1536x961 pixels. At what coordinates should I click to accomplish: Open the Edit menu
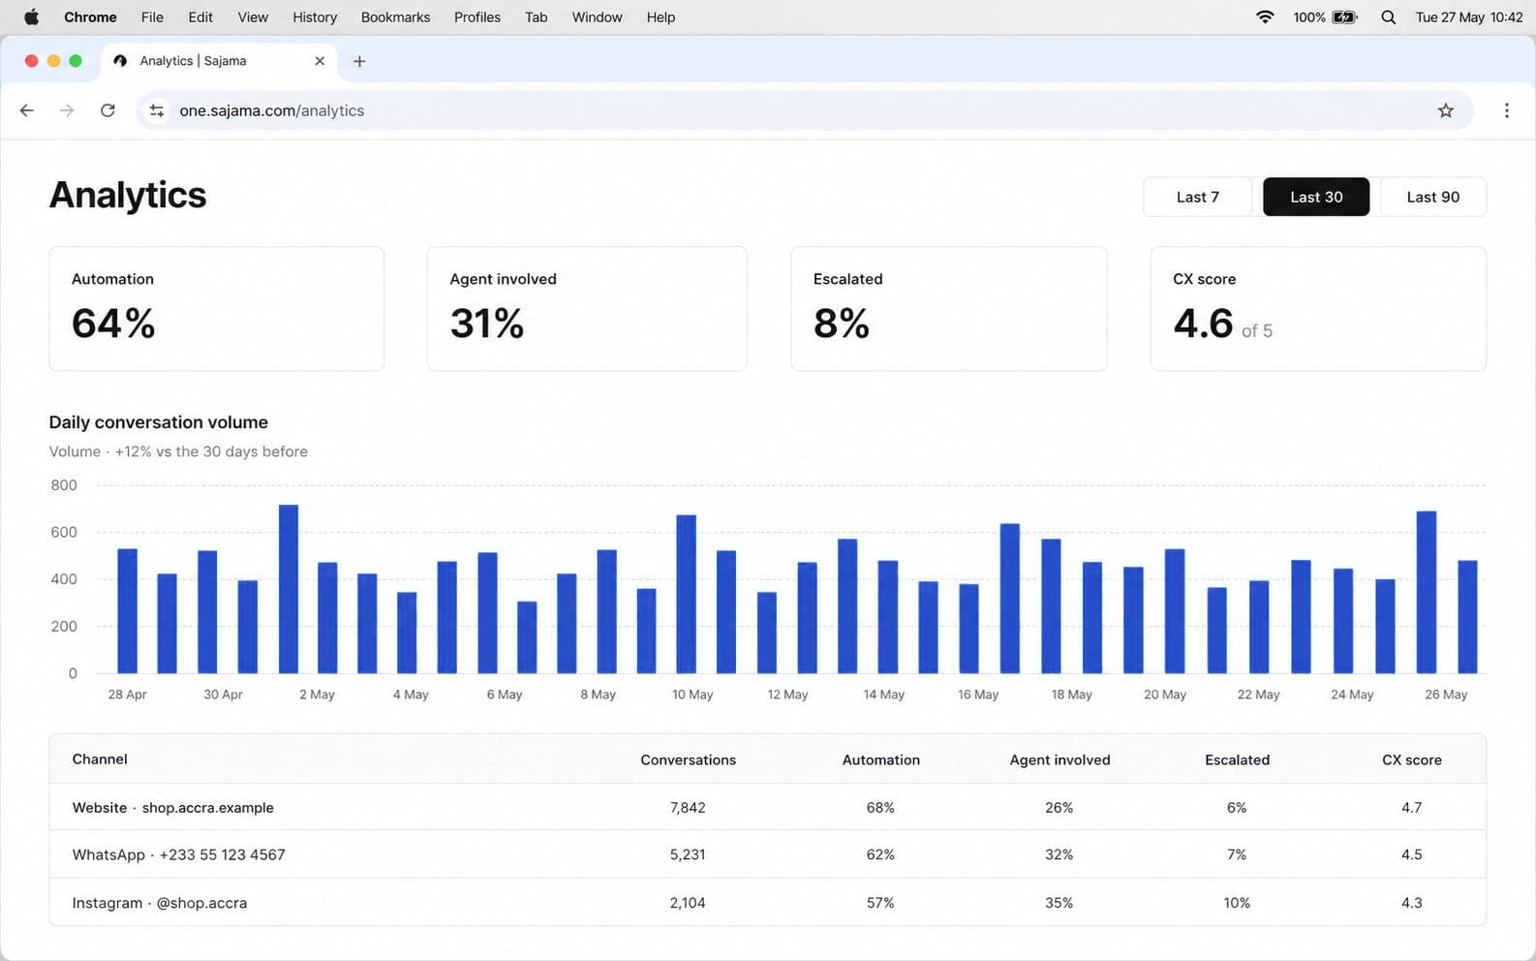coord(200,16)
